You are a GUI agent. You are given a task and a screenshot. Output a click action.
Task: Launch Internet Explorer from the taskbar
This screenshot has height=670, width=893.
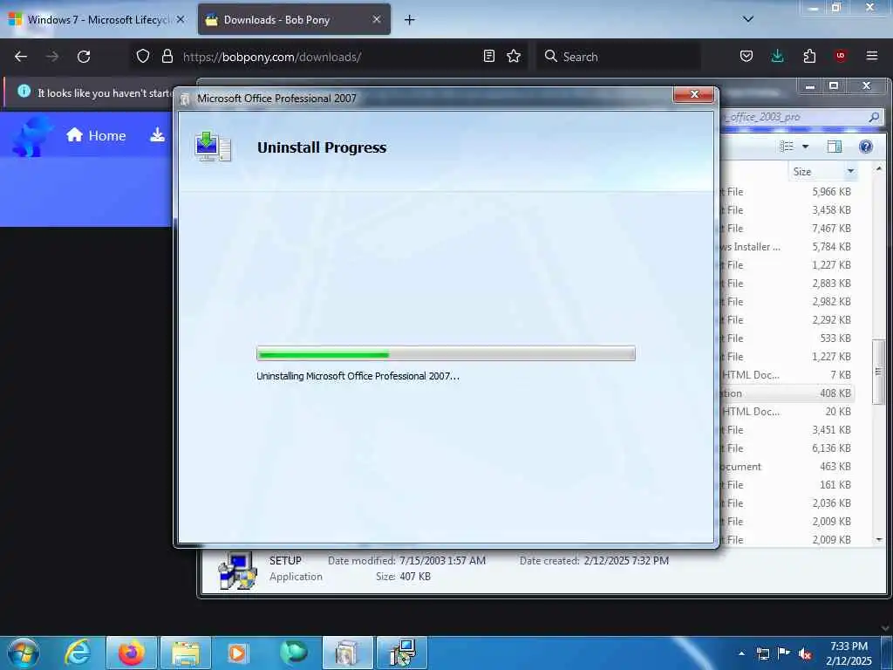pyautogui.click(x=78, y=653)
